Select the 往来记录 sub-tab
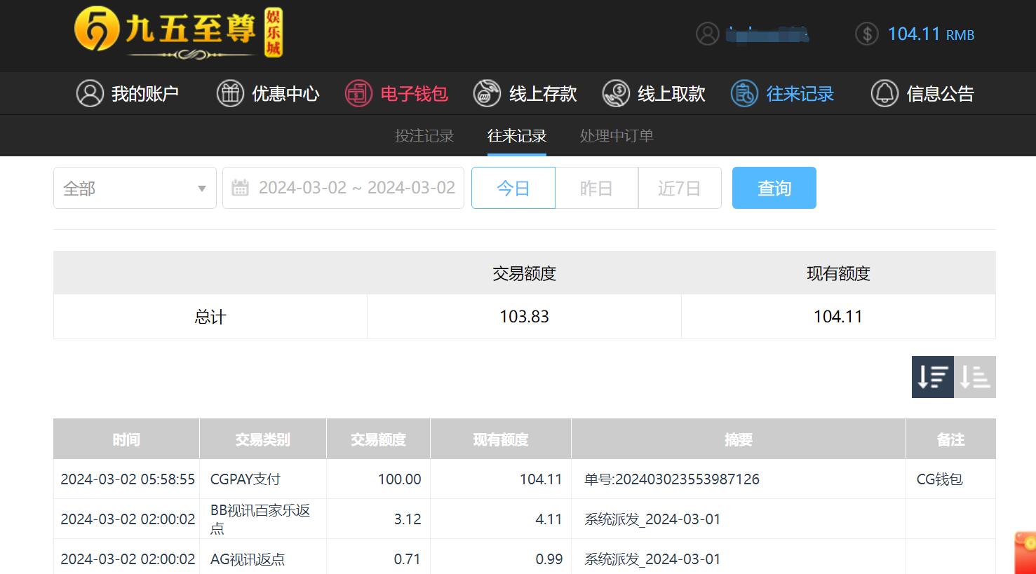Viewport: 1036px width, 574px height. [x=517, y=136]
